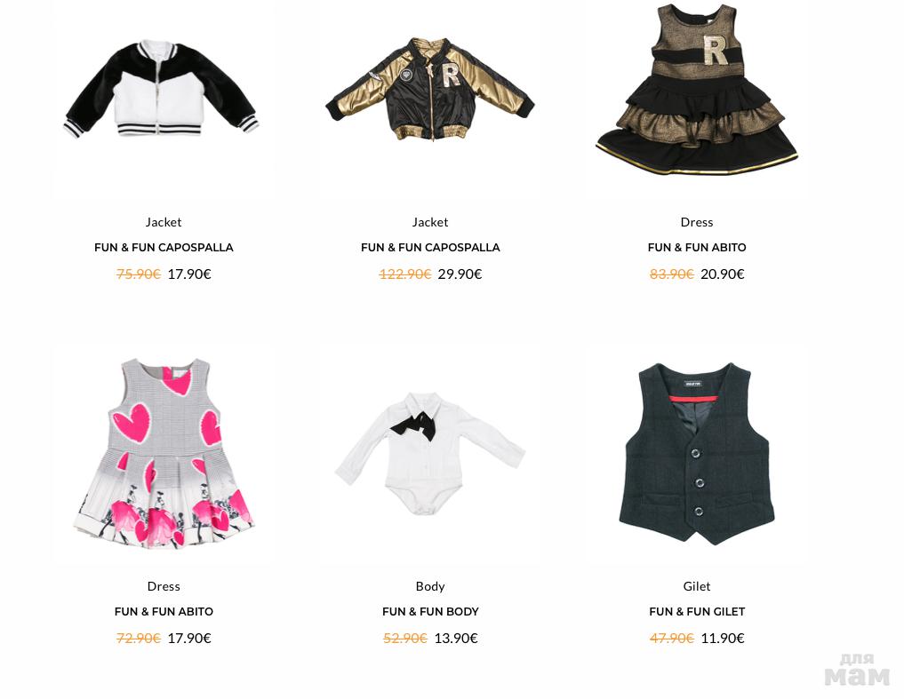904x699 pixels.
Task: Select the FUN & FUN GILET product title
Action: pyautogui.click(x=697, y=612)
